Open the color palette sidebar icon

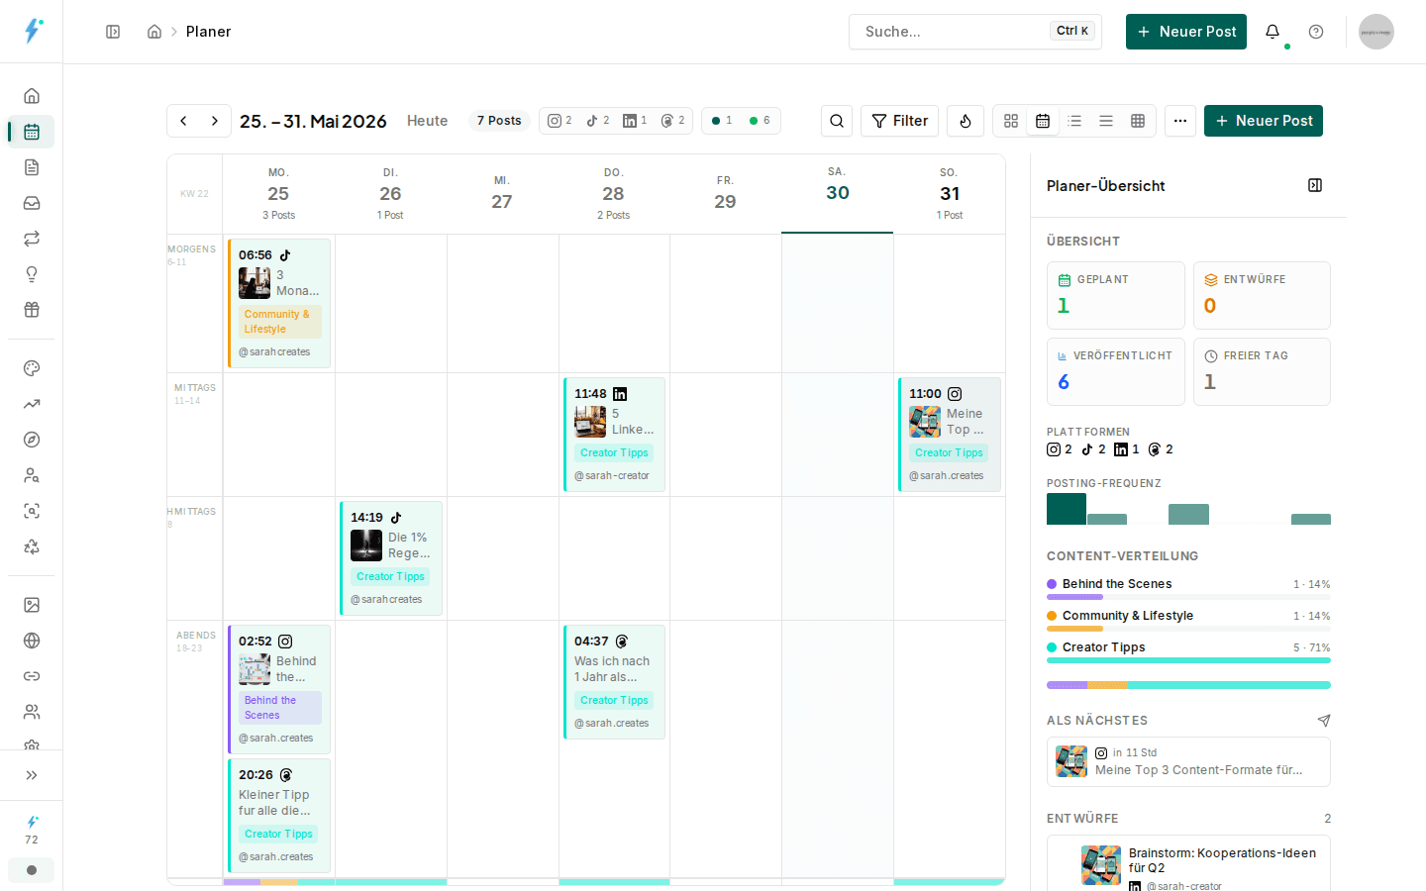[32, 368]
